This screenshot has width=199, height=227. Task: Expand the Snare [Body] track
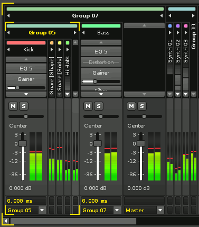[60, 50]
